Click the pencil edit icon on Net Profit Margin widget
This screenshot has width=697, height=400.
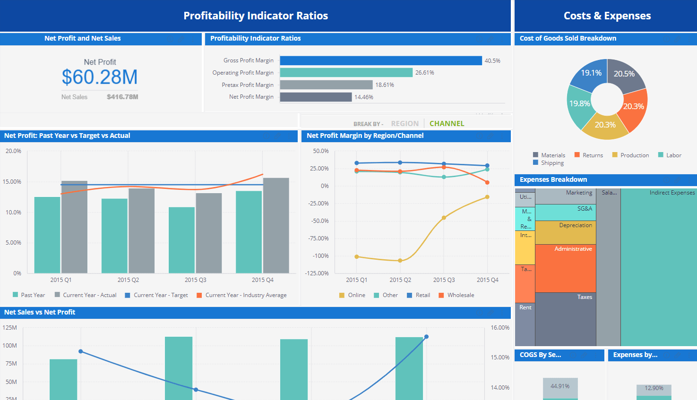coord(490,136)
